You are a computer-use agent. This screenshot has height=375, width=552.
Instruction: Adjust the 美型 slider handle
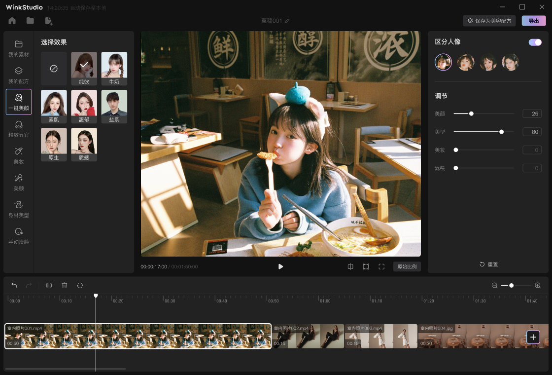tap(501, 132)
